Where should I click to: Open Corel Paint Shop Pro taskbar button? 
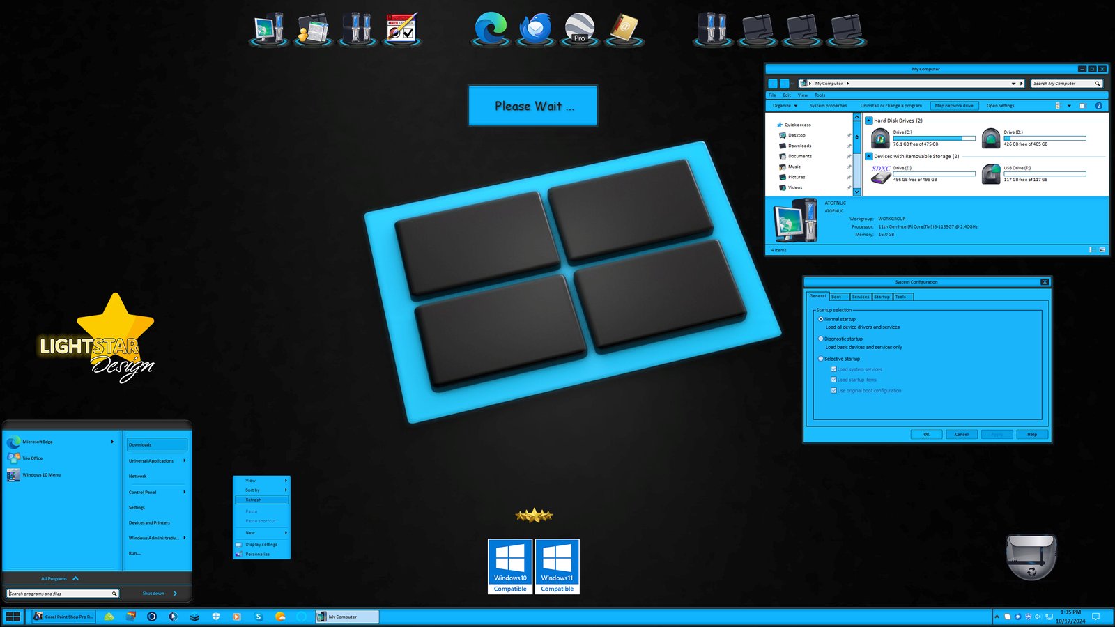(x=63, y=617)
